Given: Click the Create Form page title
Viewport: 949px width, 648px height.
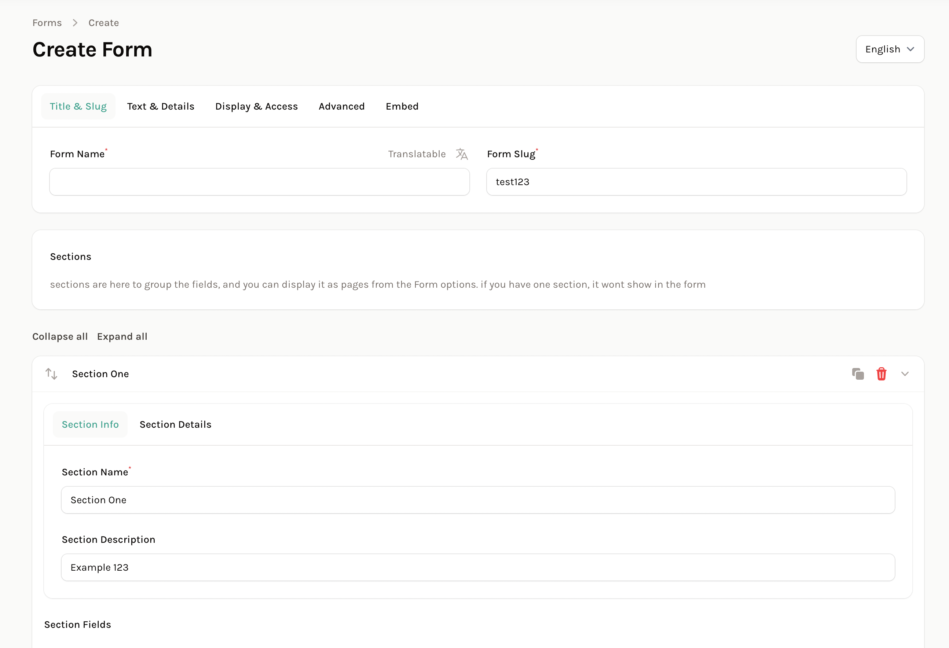Looking at the screenshot, I should pyautogui.click(x=92, y=49).
